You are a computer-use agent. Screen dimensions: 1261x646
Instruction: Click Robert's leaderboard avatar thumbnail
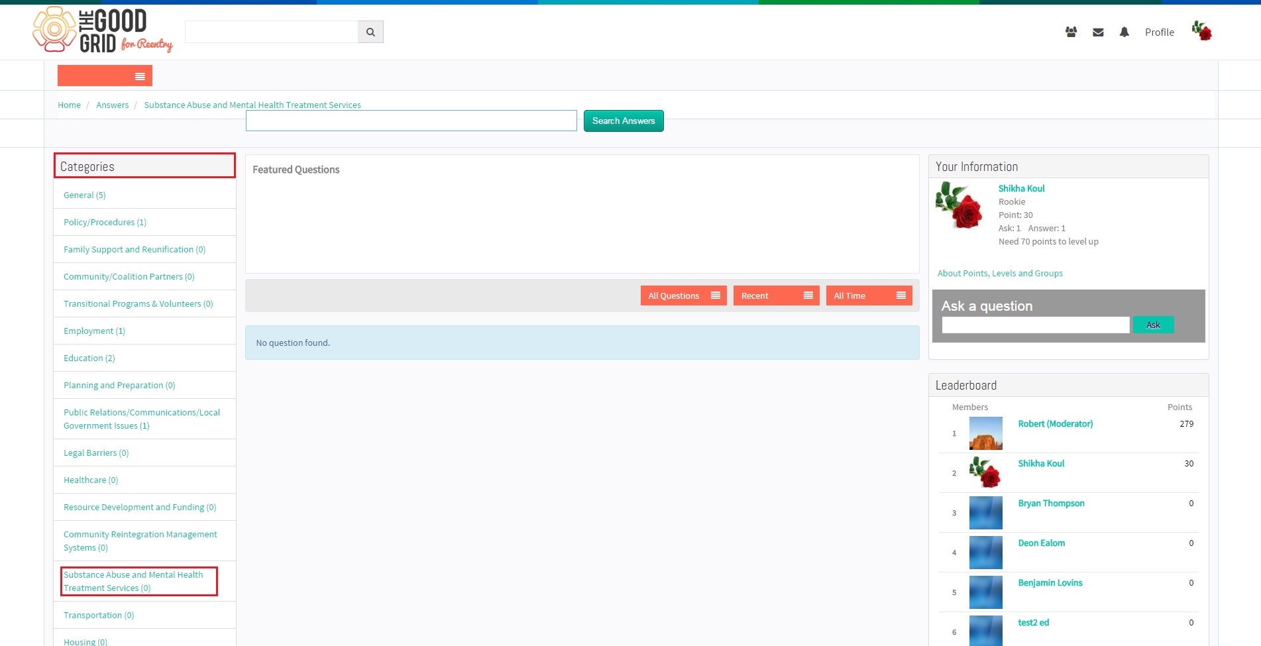pyautogui.click(x=985, y=433)
